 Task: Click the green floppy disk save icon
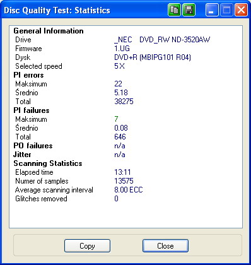(189, 10)
